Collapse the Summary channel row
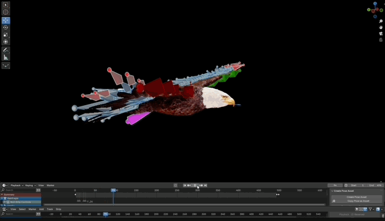Image resolution: width=385 pixels, height=221 pixels. [x=2, y=195]
